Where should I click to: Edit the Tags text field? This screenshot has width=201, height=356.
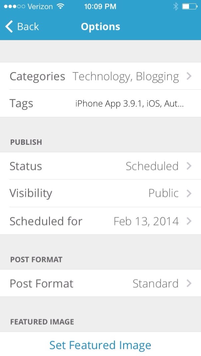coord(129,104)
